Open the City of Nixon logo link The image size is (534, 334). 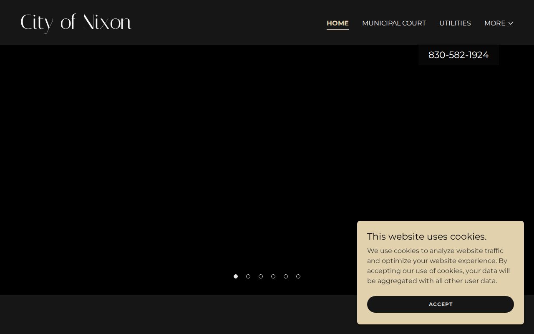(x=76, y=23)
